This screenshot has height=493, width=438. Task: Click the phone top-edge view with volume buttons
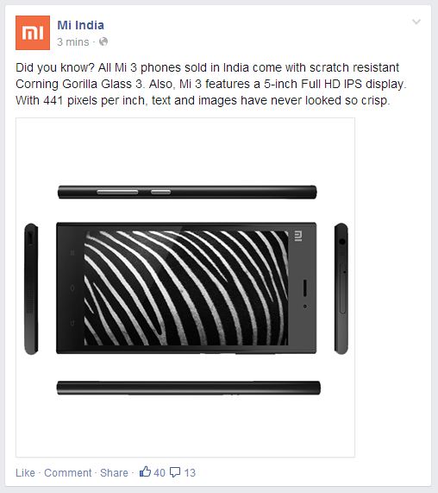point(187,193)
